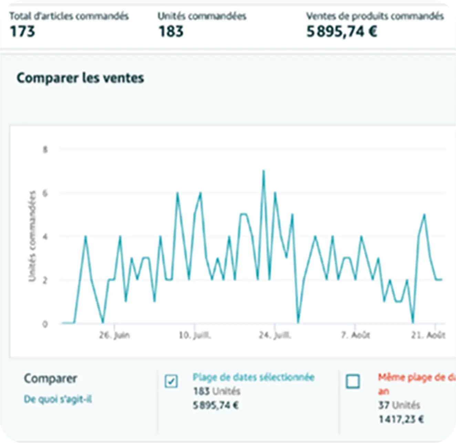Click the "Comparer les ventes" heading

tap(80, 78)
